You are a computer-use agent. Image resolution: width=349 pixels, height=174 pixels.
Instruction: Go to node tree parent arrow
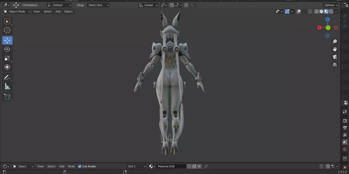point(321,166)
